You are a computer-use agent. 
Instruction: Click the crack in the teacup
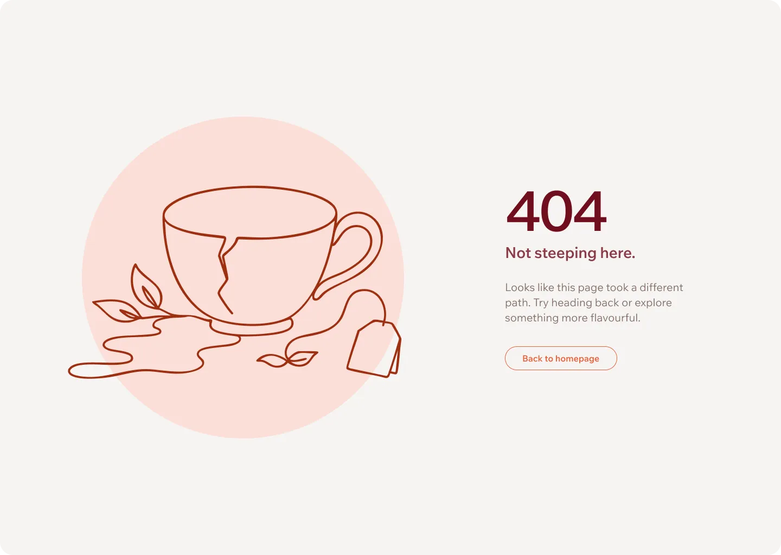[226, 274]
